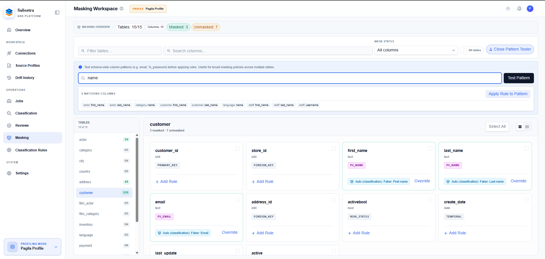545x259 pixels.
Task: Focus the Filter tables input
Action: pos(120,51)
